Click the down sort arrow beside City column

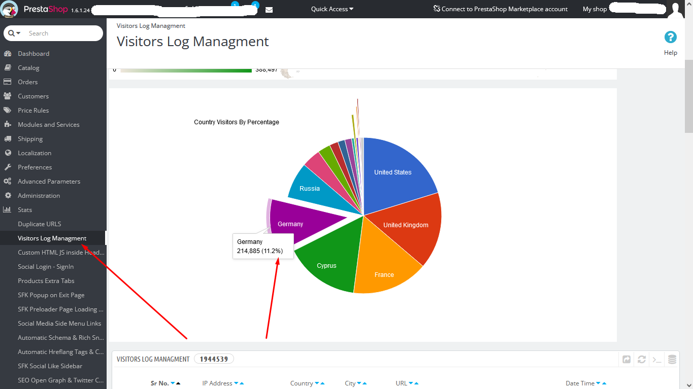tap(359, 383)
